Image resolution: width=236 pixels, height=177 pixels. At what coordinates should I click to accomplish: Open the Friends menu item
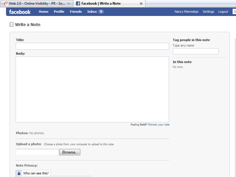coord(76,12)
